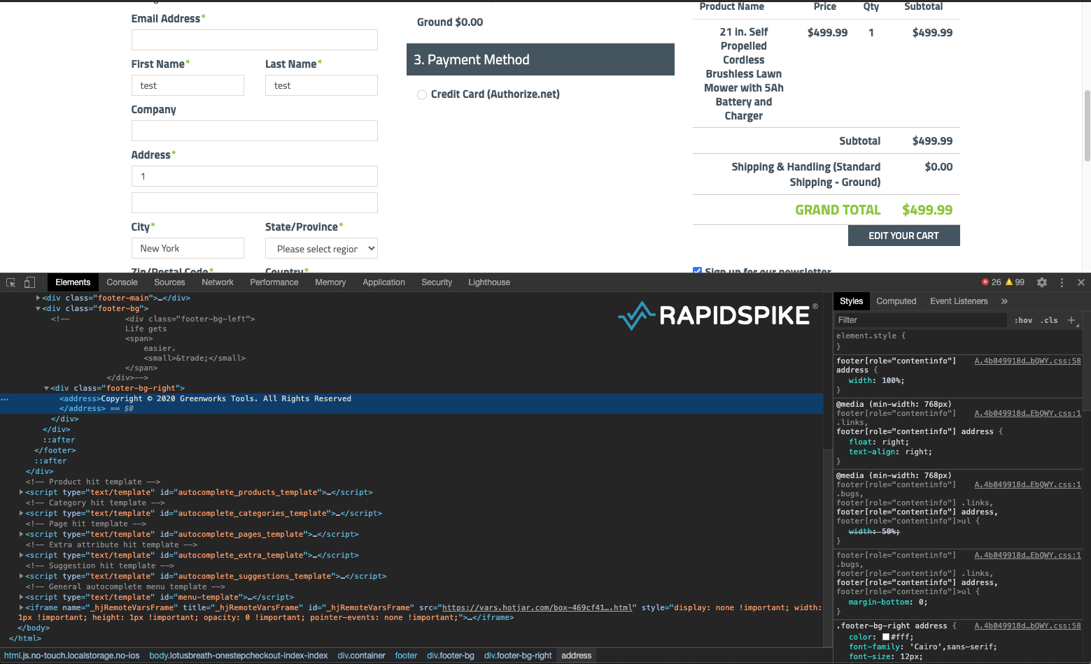
Task: Toggle the .cls element classes panel
Action: click(1049, 320)
